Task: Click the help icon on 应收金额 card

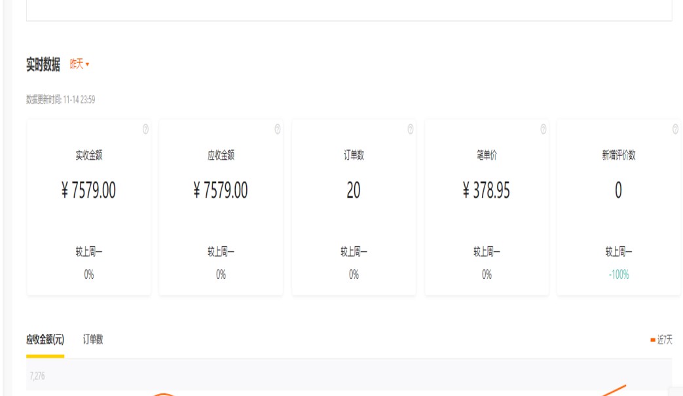Action: pyautogui.click(x=278, y=130)
